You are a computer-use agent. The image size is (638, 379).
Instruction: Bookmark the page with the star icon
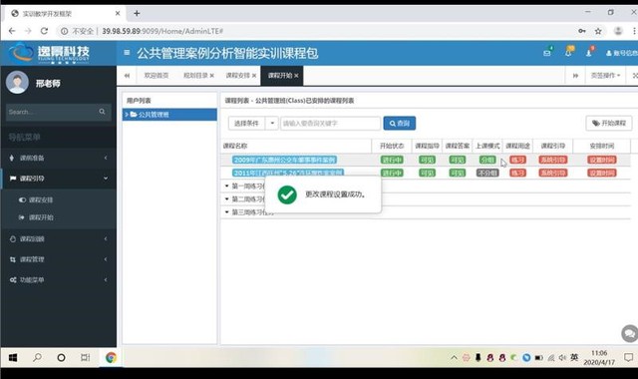[x=598, y=31]
